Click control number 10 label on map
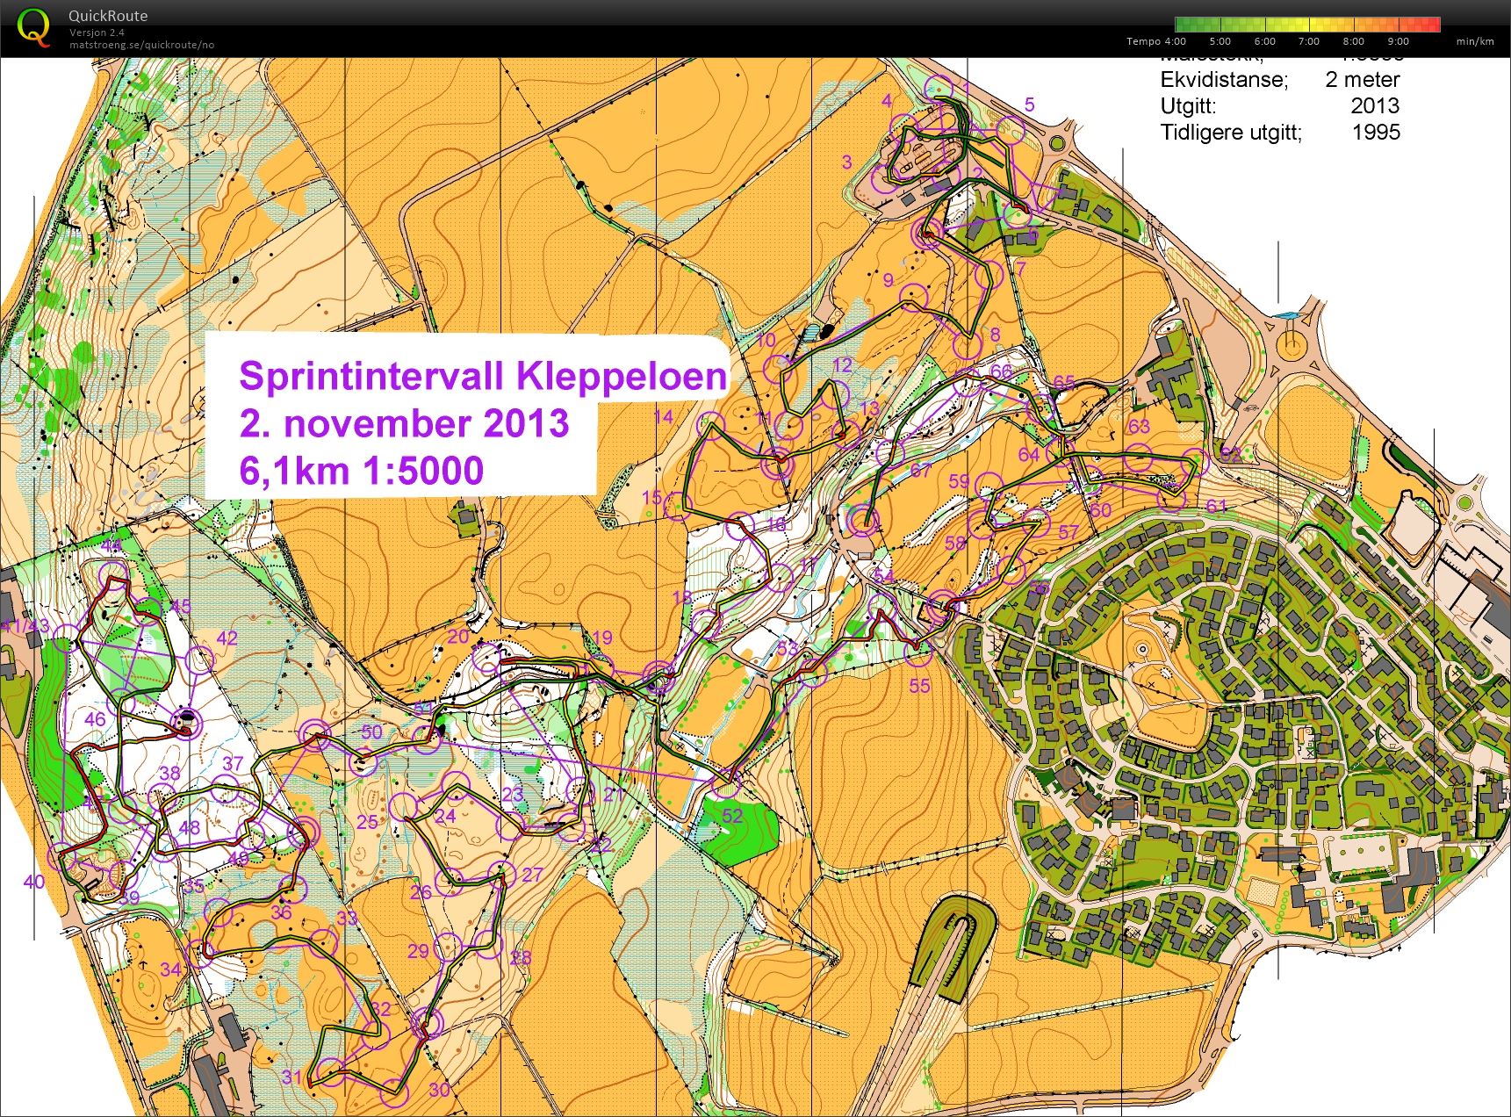The width and height of the screenshot is (1511, 1117). 766,340
